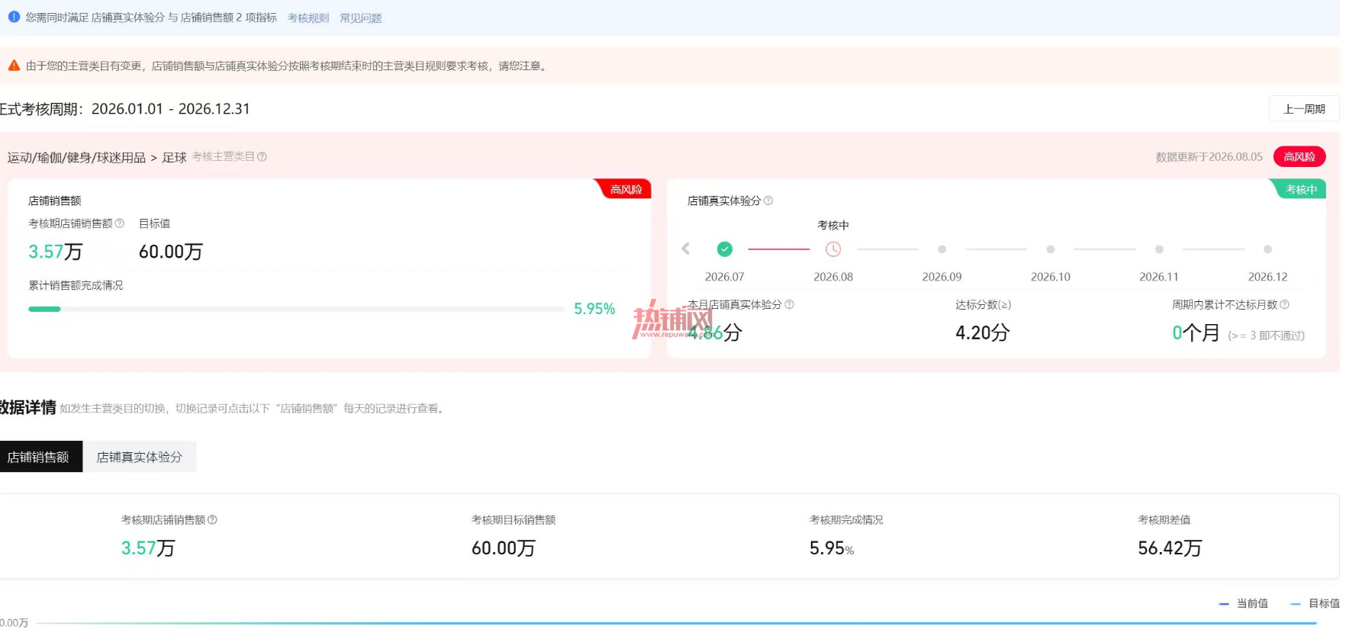Click help icon beside 考核期店铺销售额 in sales card
This screenshot has height=639, width=1346.
pos(119,223)
